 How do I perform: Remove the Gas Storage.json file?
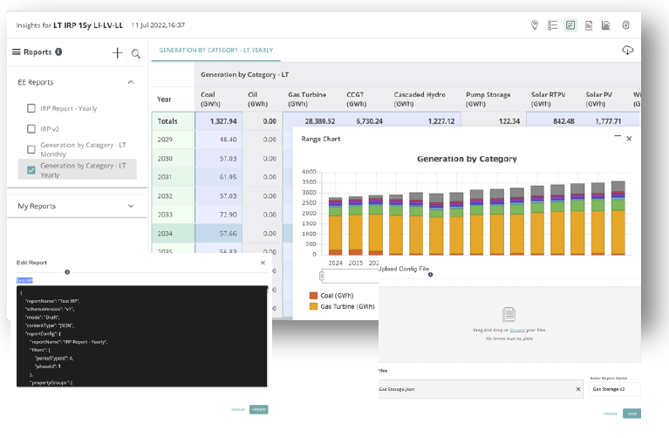coord(578,389)
